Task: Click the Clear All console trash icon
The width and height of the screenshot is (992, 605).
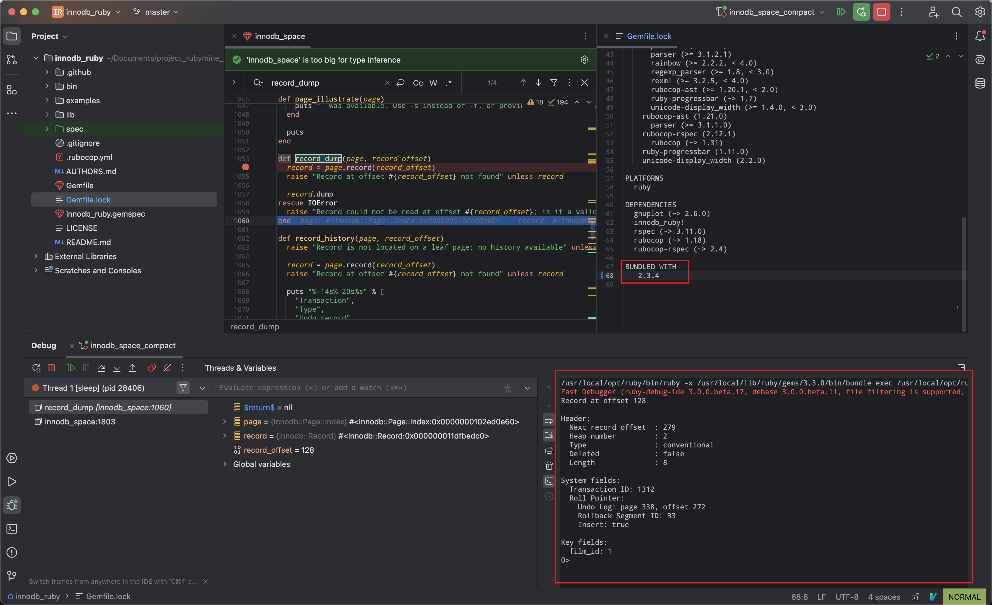Action: pos(549,466)
